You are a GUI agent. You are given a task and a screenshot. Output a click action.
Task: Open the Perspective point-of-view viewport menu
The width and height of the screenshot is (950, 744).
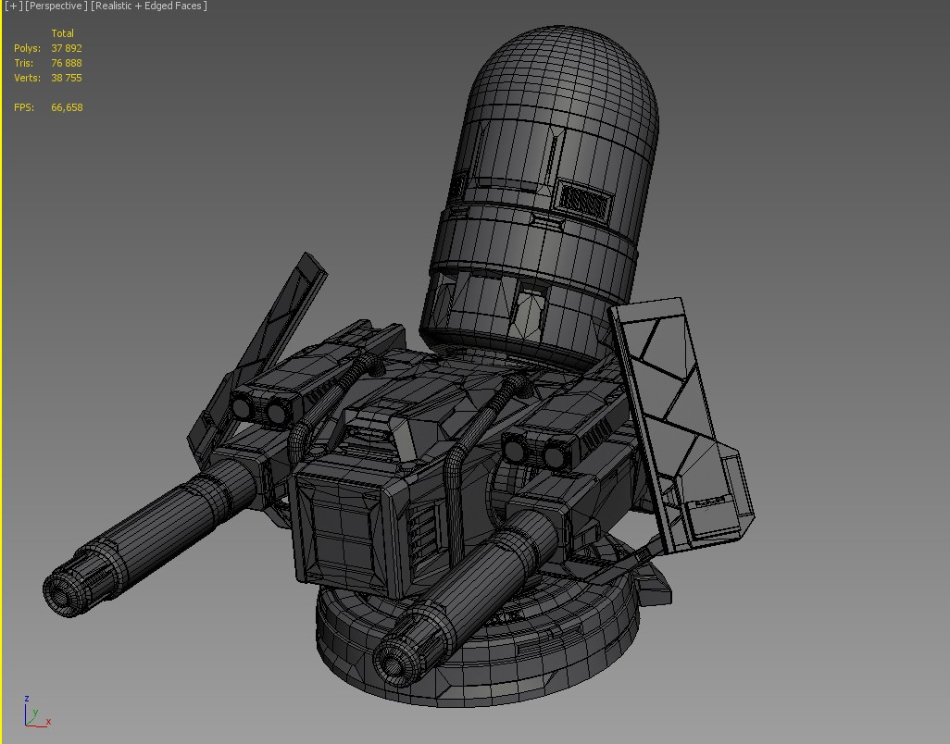point(55,6)
